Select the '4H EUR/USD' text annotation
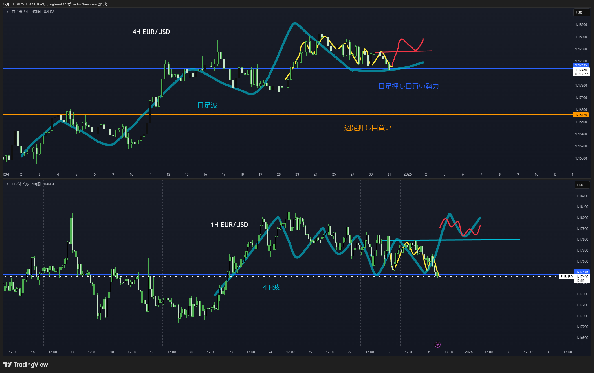 (151, 32)
